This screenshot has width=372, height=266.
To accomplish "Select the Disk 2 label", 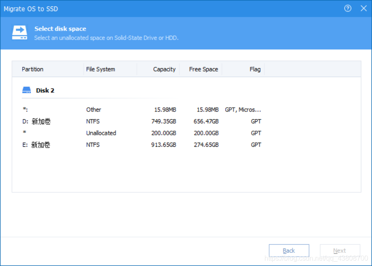I will [45, 91].
